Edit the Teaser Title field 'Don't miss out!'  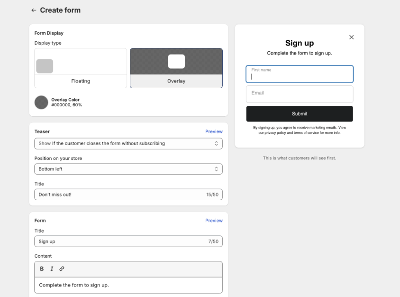[x=128, y=195]
